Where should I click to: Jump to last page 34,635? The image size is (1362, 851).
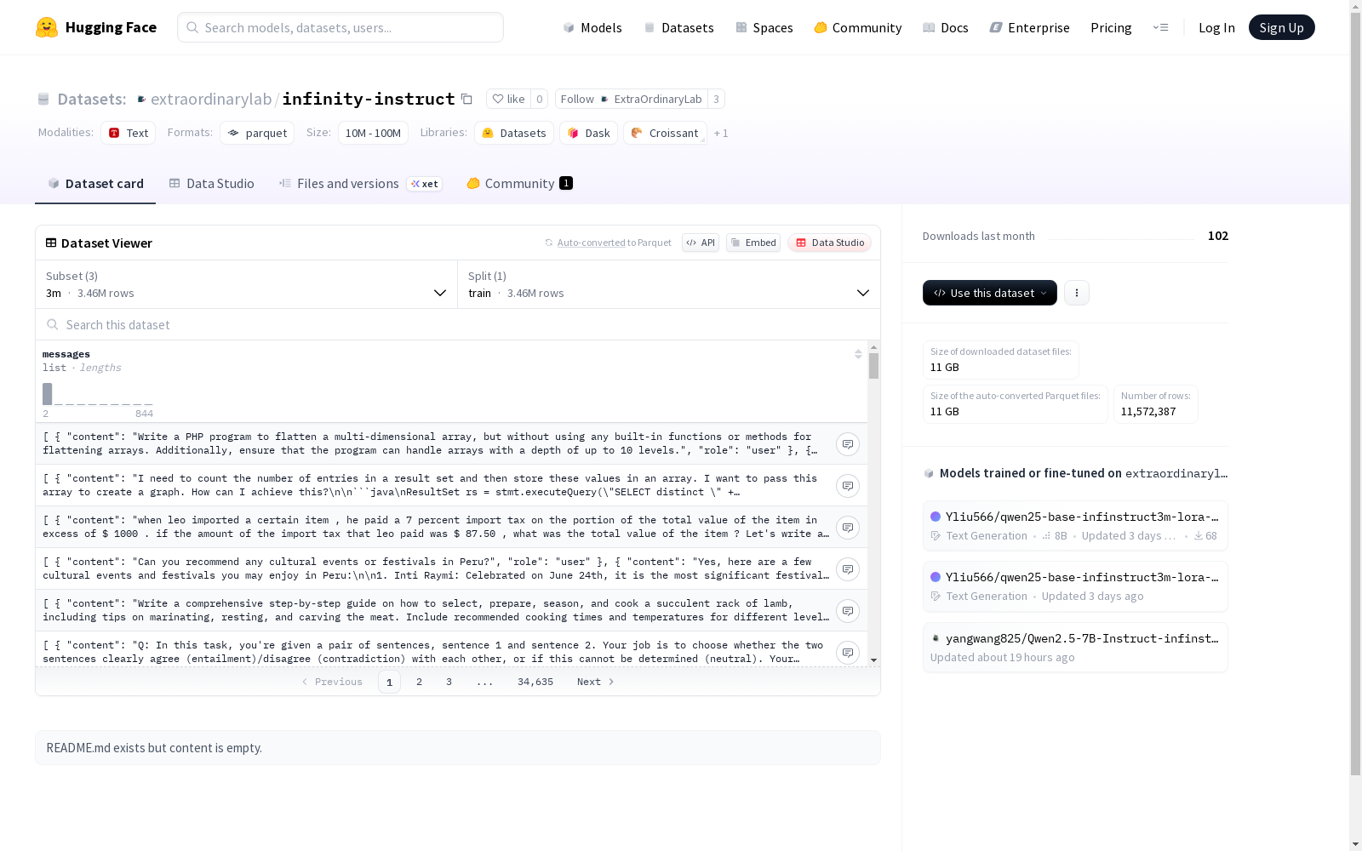(x=535, y=682)
